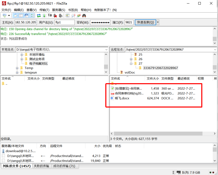Toggle synchronized browsing

coord(79,15)
